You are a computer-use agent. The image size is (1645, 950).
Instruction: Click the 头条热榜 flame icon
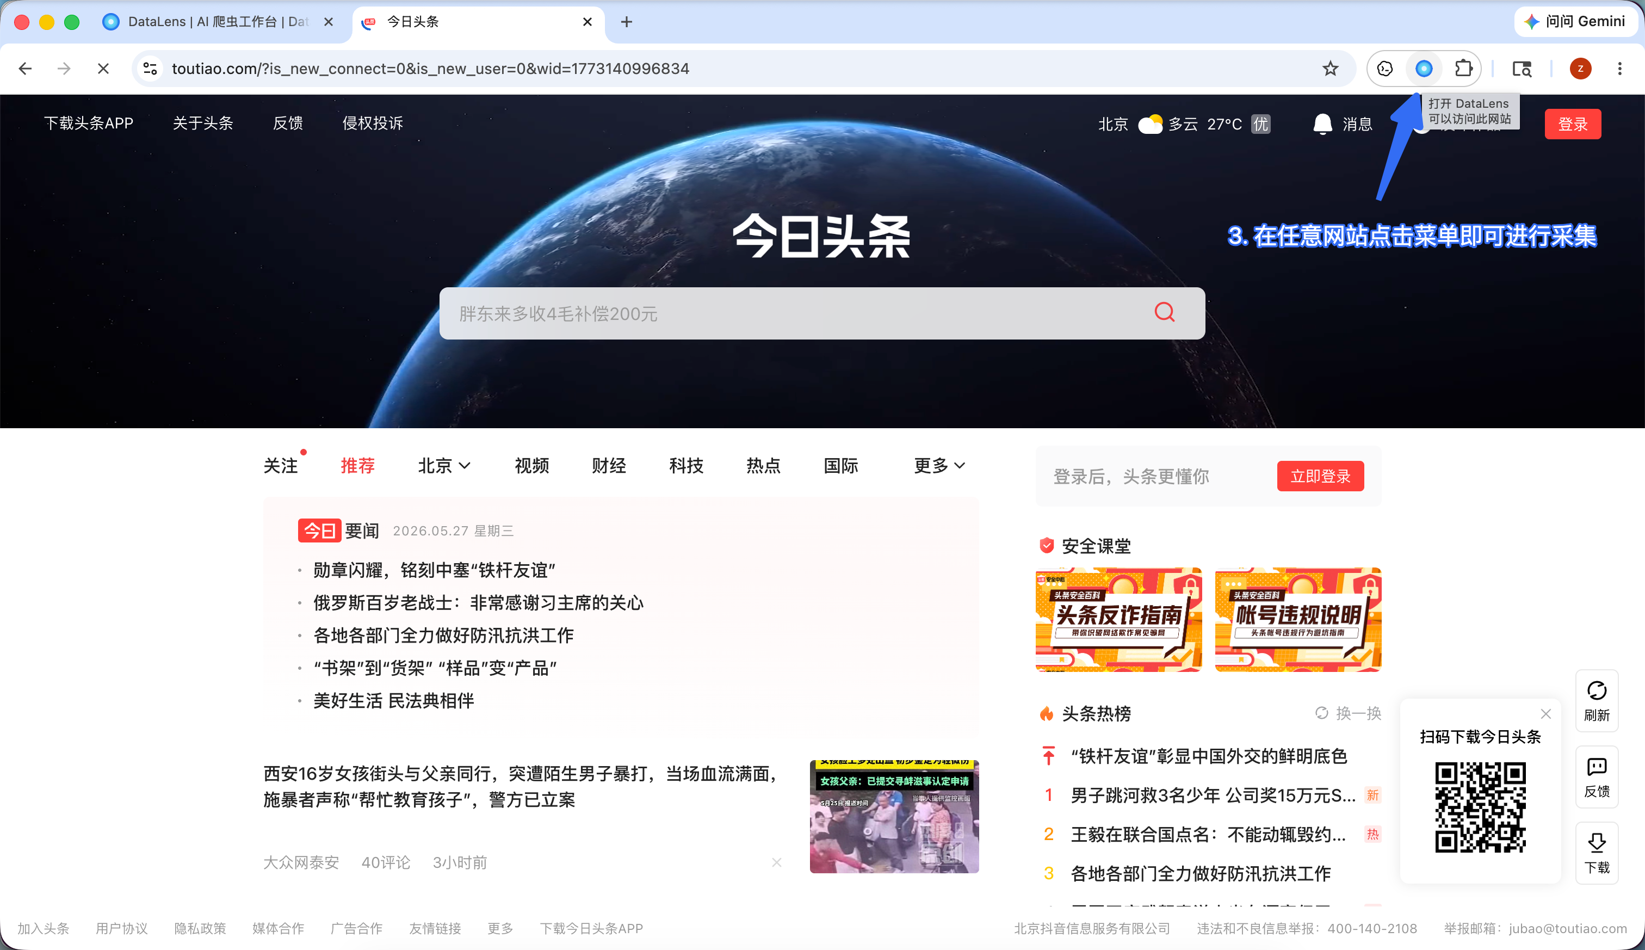click(x=1047, y=713)
